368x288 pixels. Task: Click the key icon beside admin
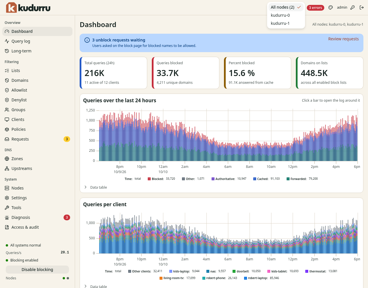352,7
